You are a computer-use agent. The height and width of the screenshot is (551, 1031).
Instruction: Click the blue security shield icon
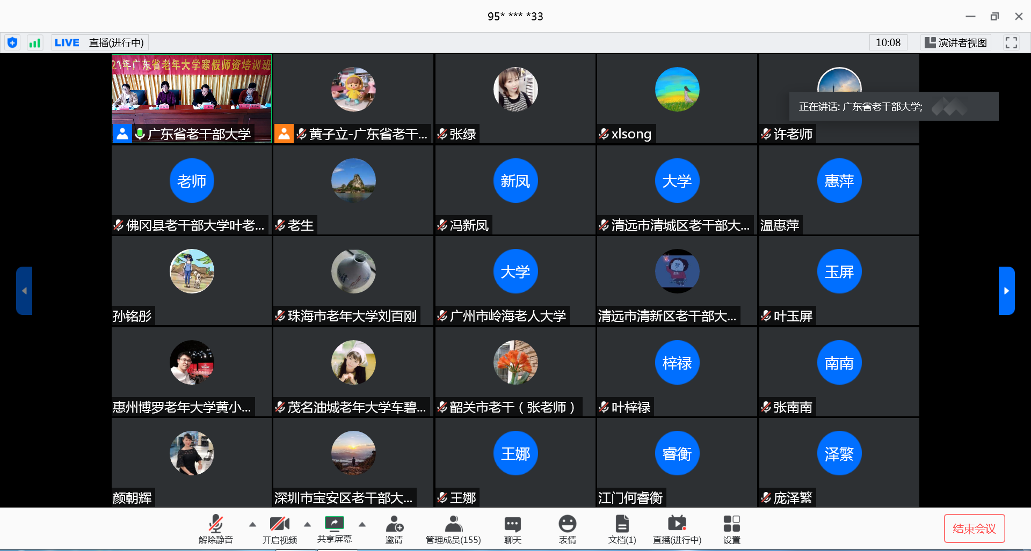[x=12, y=42]
